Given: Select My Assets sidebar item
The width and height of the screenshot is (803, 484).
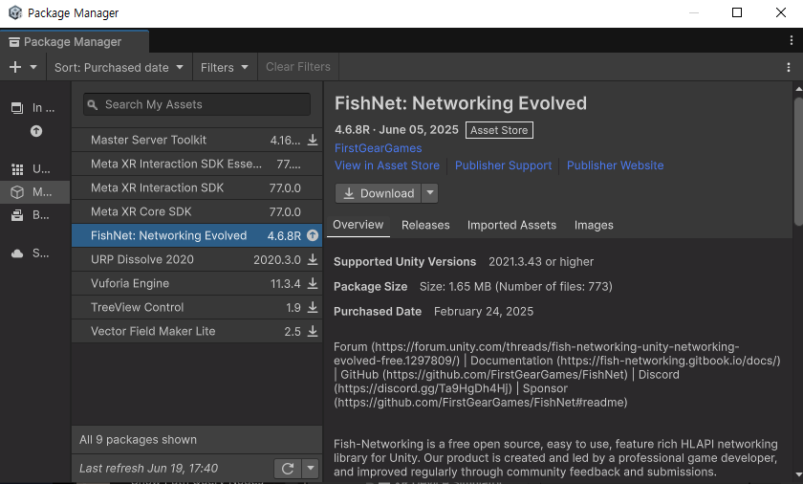Looking at the screenshot, I should 34,192.
